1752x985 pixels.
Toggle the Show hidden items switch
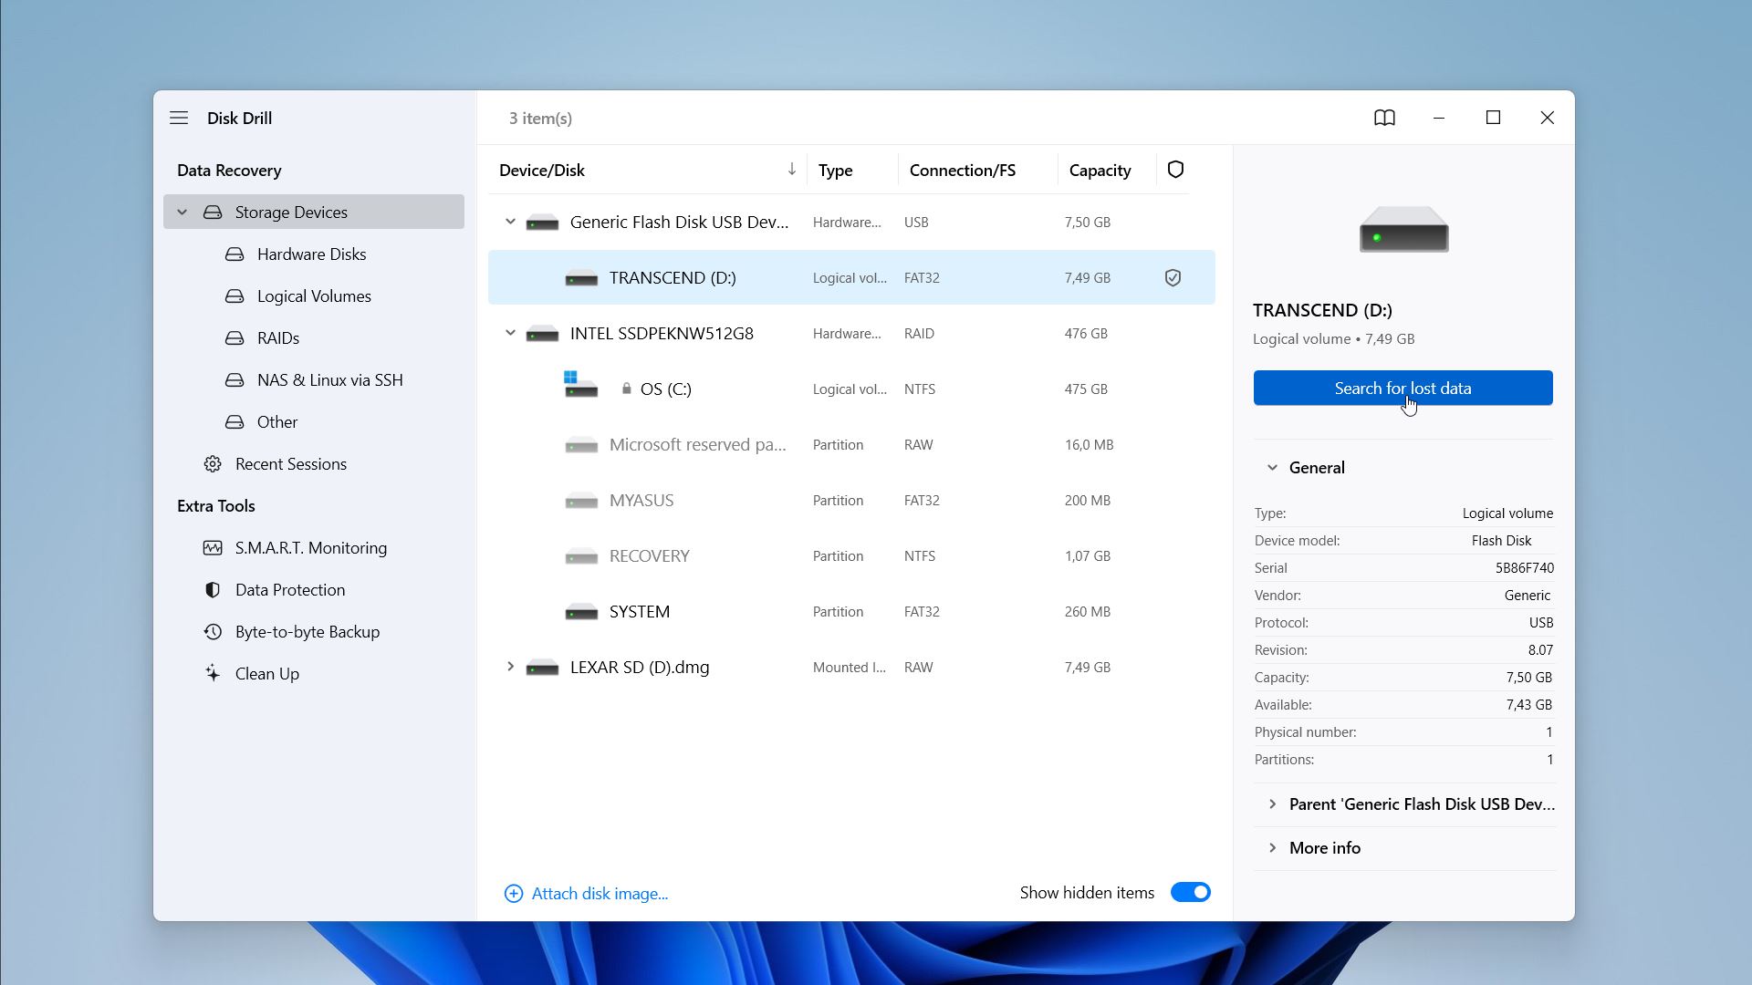coord(1191,892)
